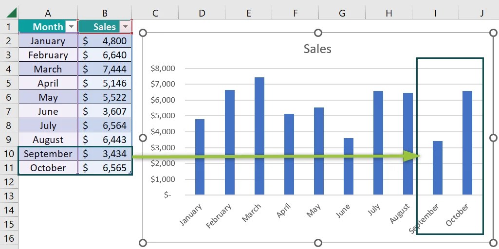Image resolution: width=499 pixels, height=249 pixels.
Task: Select row 1 header
Action: (x=9, y=27)
